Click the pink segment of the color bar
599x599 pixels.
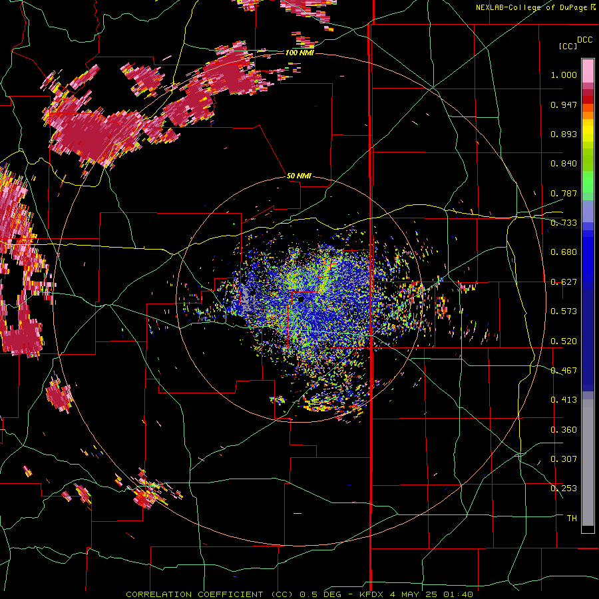pyautogui.click(x=588, y=71)
